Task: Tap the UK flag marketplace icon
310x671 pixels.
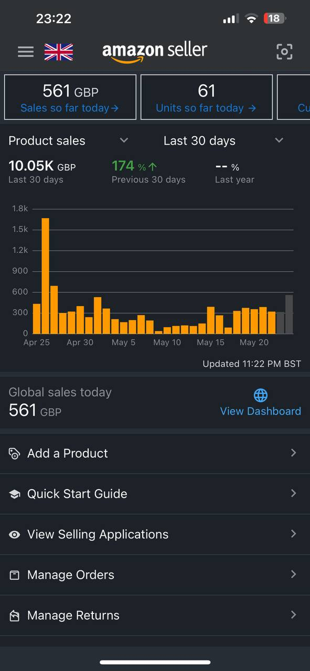Action: click(58, 51)
